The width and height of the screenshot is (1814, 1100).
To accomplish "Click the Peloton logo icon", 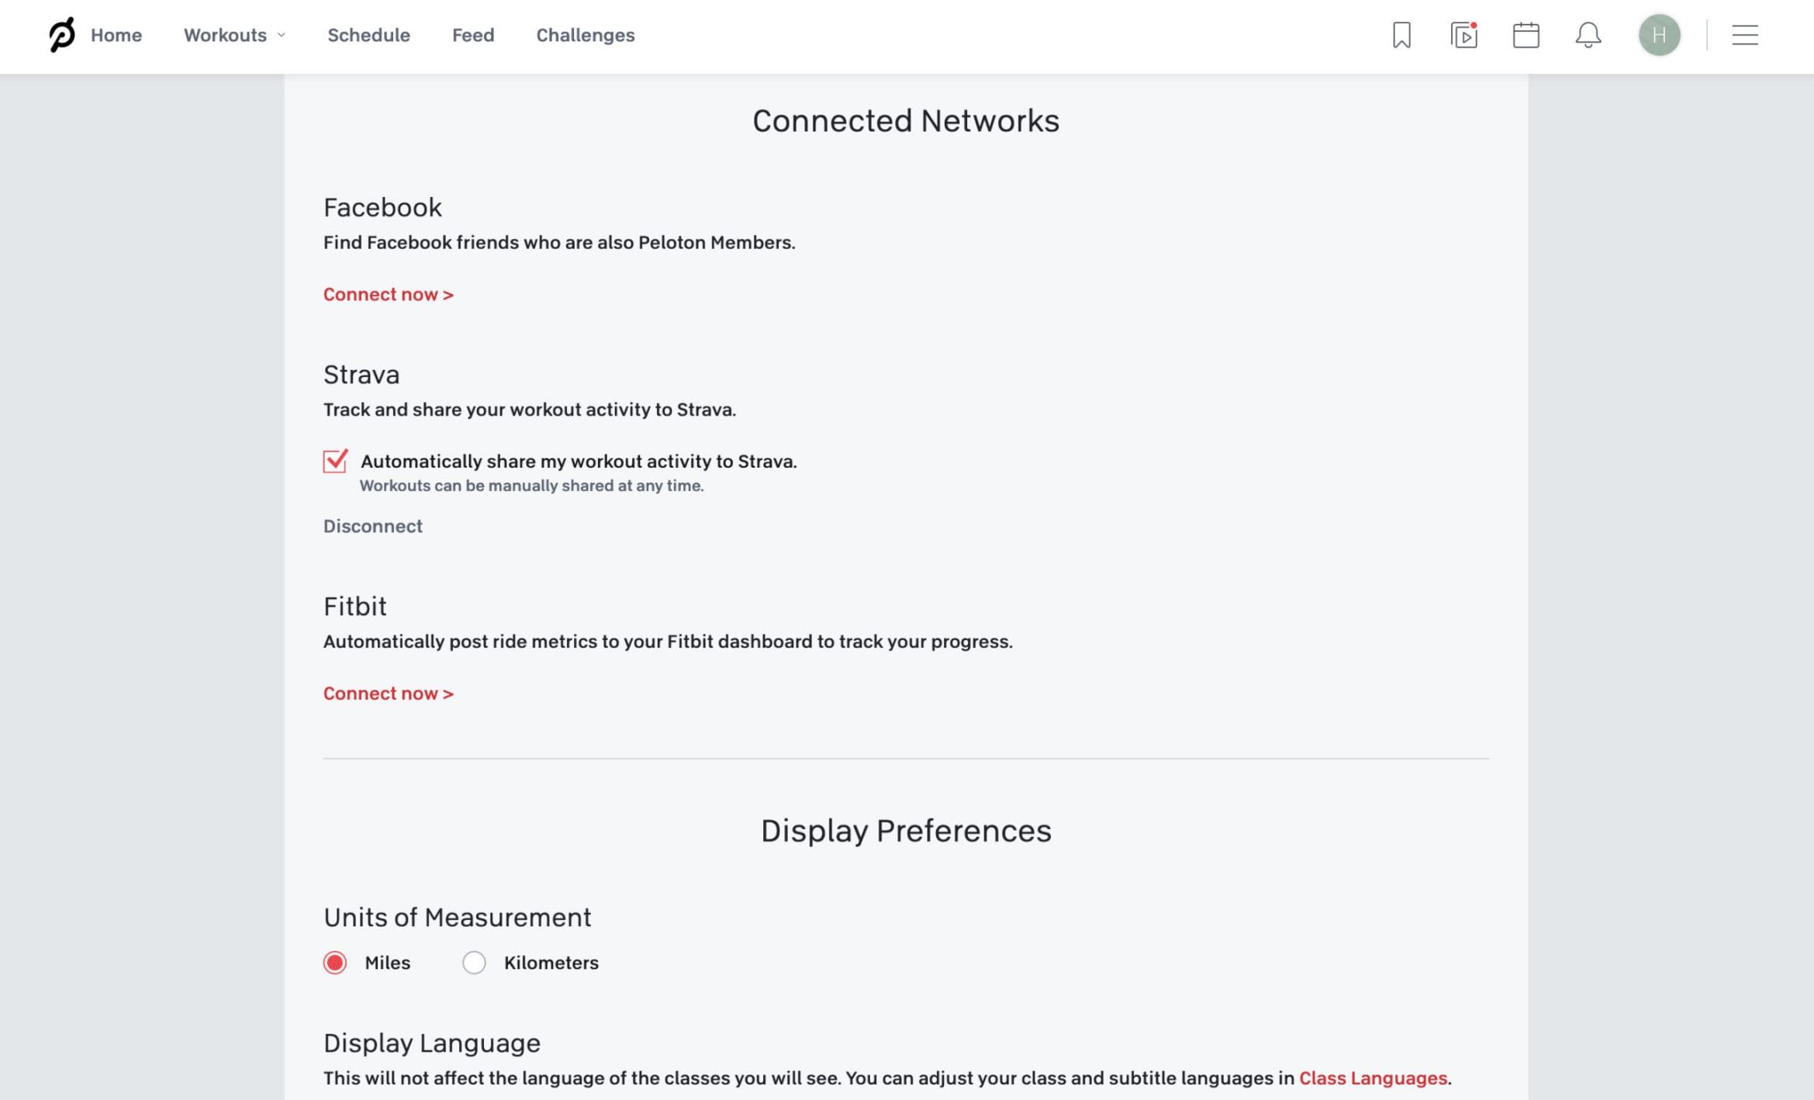I will pyautogui.click(x=62, y=35).
